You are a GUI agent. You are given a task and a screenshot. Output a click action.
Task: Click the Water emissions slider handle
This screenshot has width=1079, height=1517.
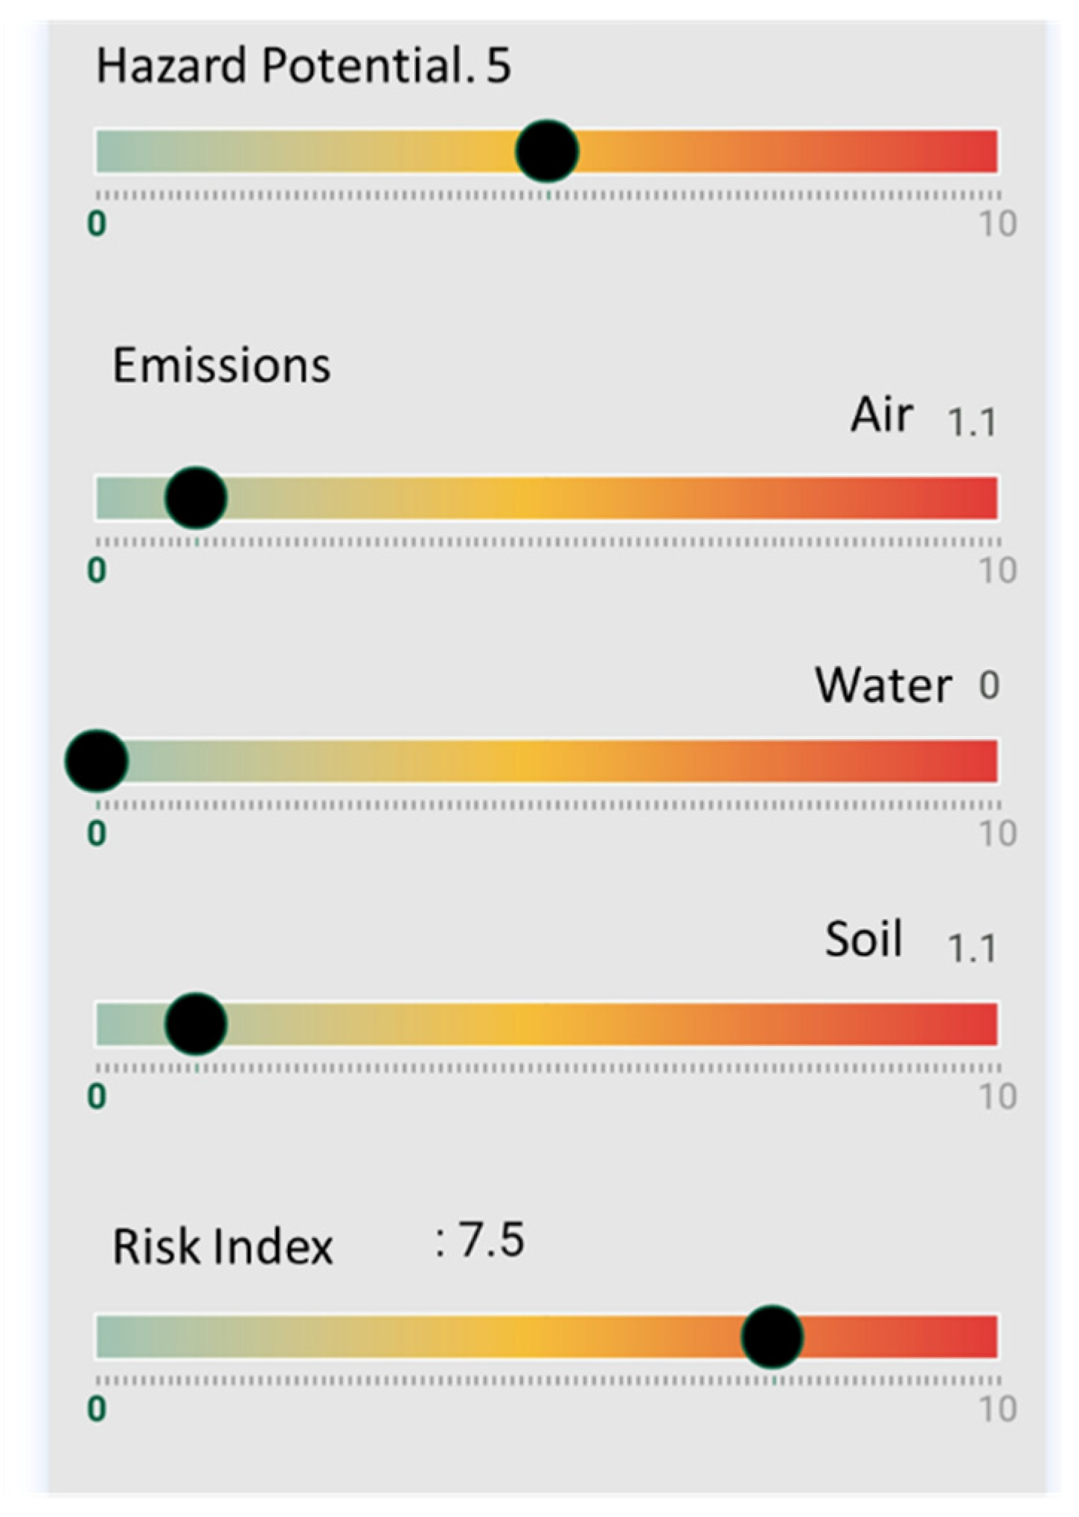[97, 761]
